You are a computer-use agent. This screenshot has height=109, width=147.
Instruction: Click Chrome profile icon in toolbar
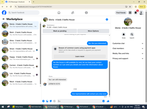click(x=136, y=7)
